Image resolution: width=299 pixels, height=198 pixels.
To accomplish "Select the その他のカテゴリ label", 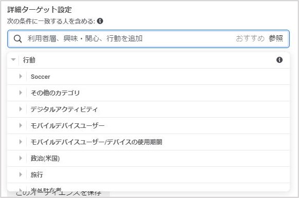I will (x=55, y=93).
